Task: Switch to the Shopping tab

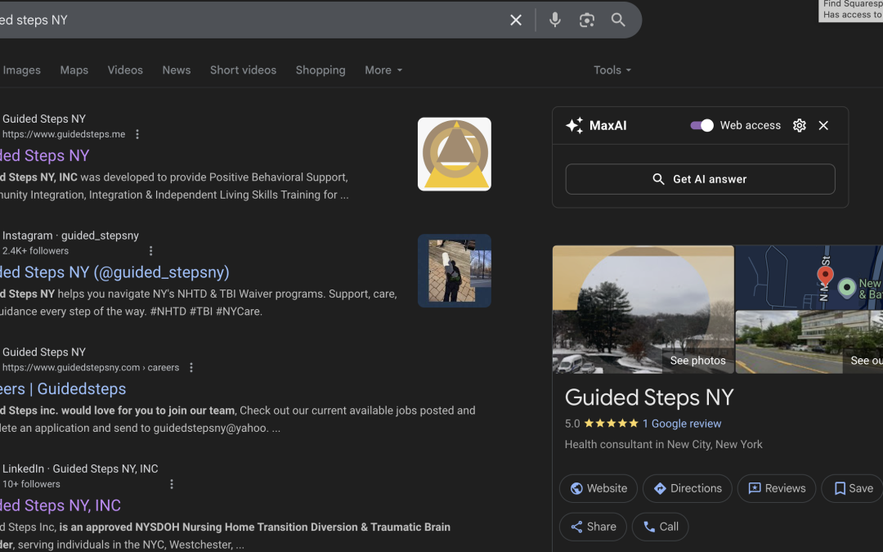Action: pos(320,70)
